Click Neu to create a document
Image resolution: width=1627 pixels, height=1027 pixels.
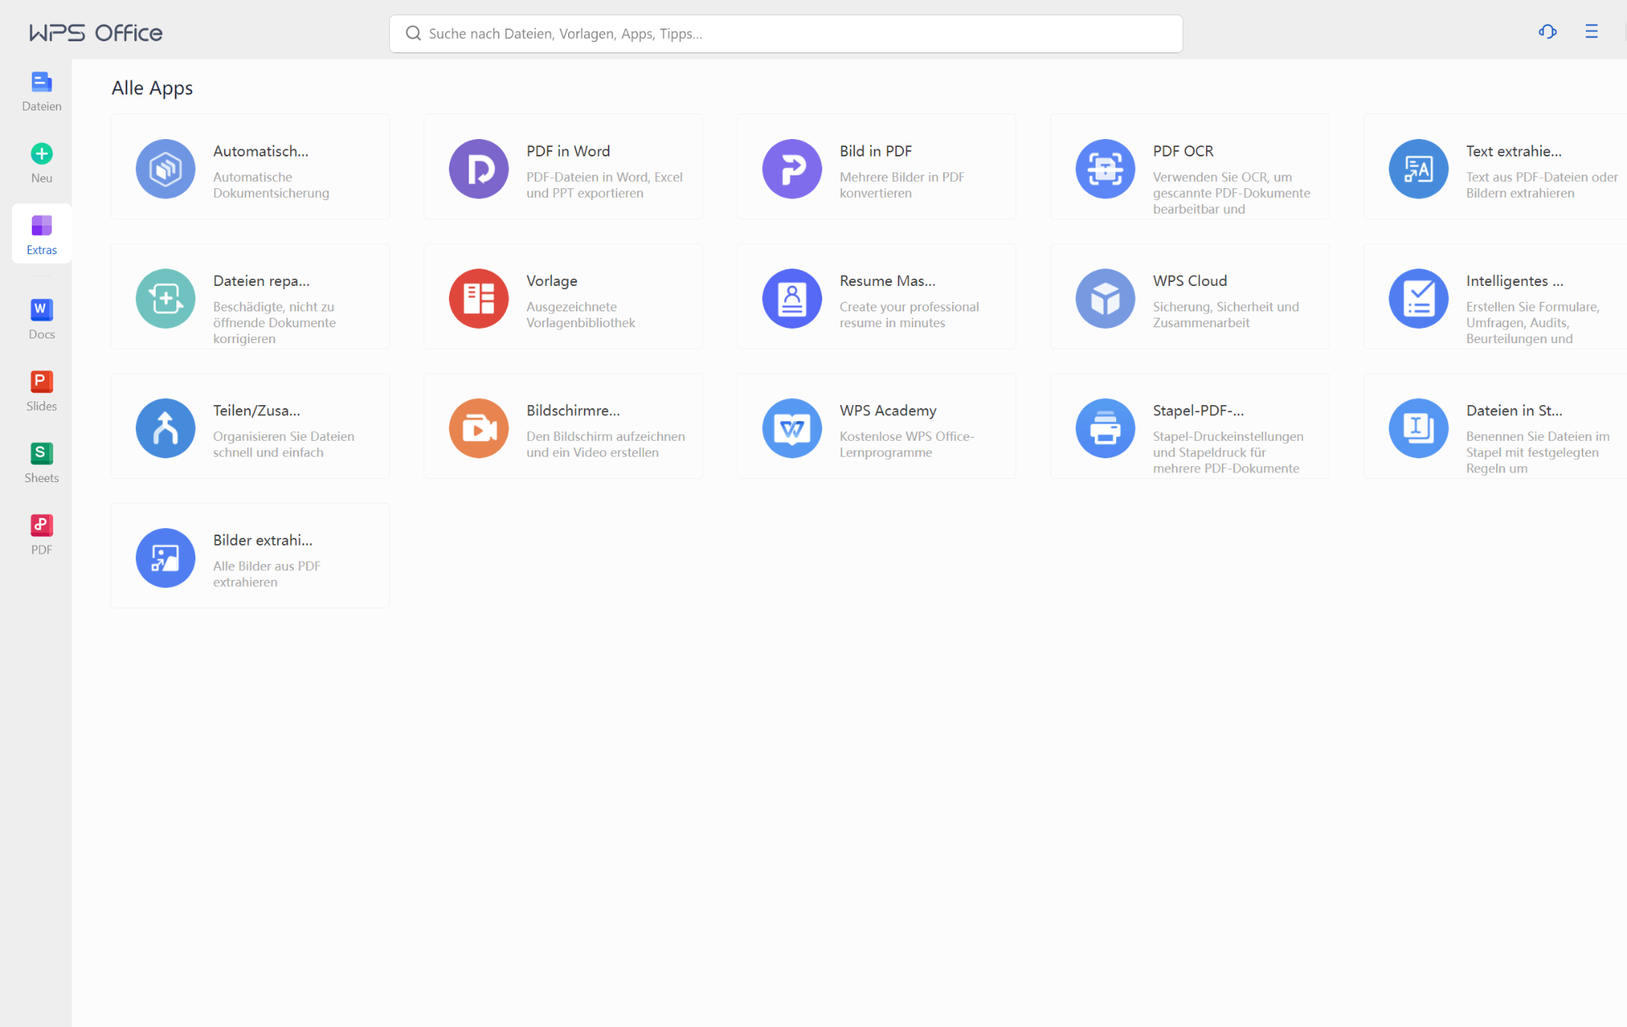point(41,163)
